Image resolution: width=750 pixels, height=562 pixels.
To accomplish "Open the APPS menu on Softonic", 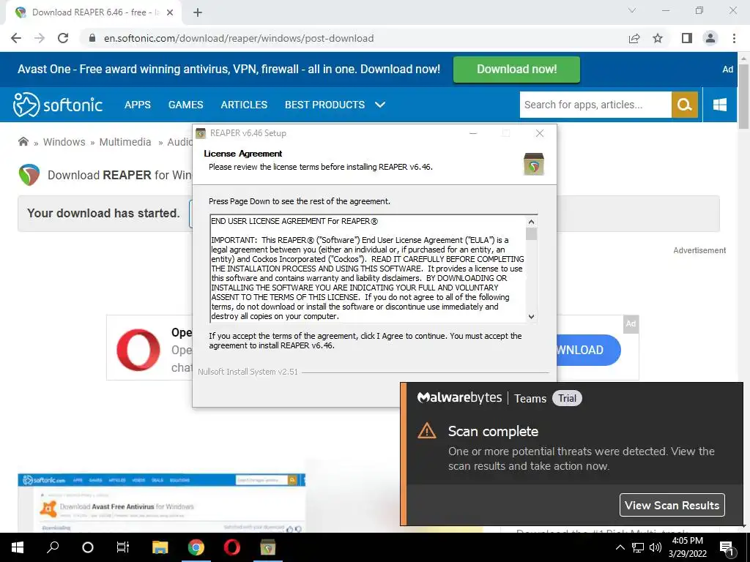I will tap(137, 105).
